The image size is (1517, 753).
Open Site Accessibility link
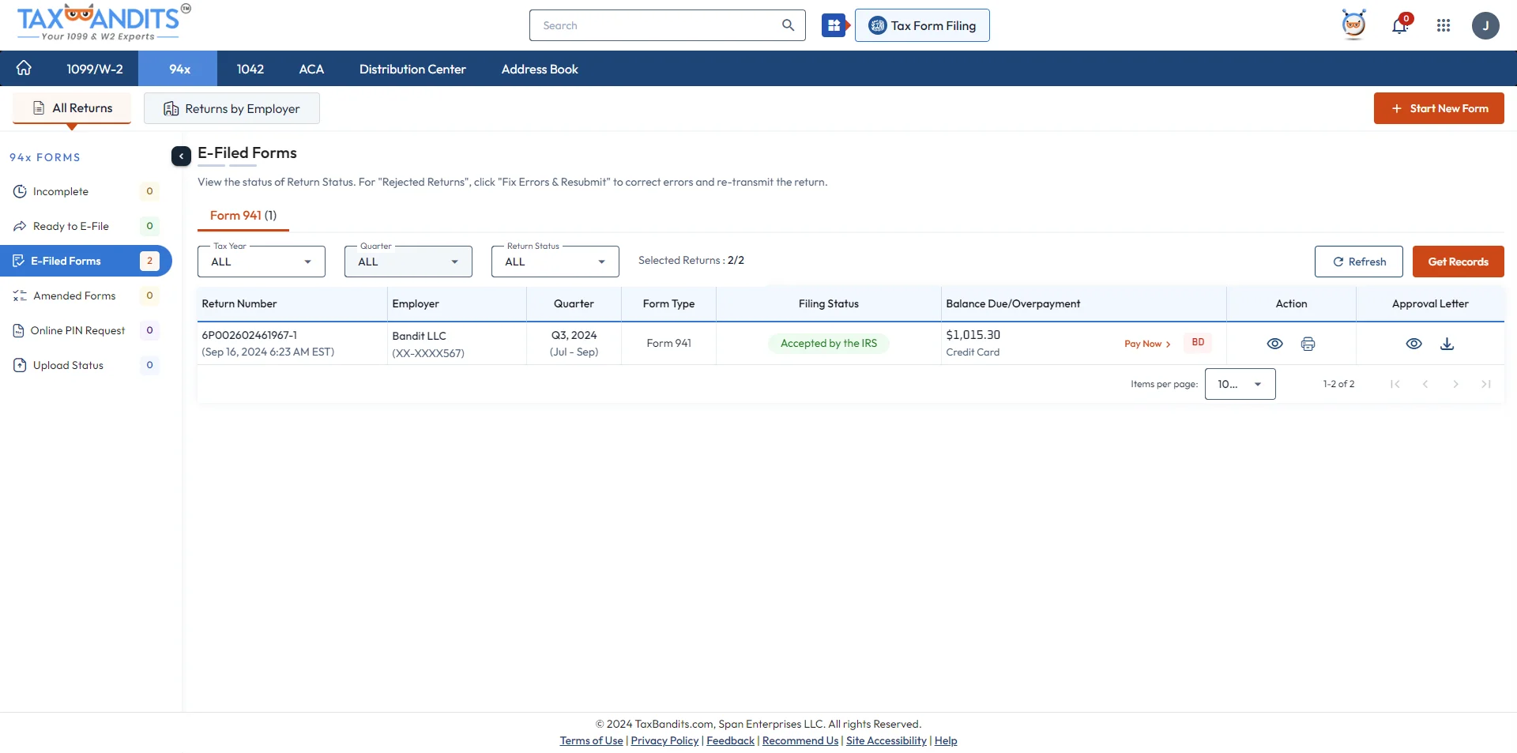point(886,740)
